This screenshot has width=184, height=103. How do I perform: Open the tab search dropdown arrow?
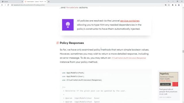click(169, 1)
